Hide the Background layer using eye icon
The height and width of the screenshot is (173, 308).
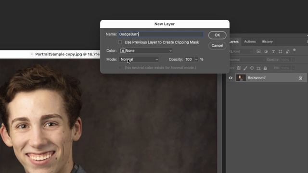click(x=231, y=78)
